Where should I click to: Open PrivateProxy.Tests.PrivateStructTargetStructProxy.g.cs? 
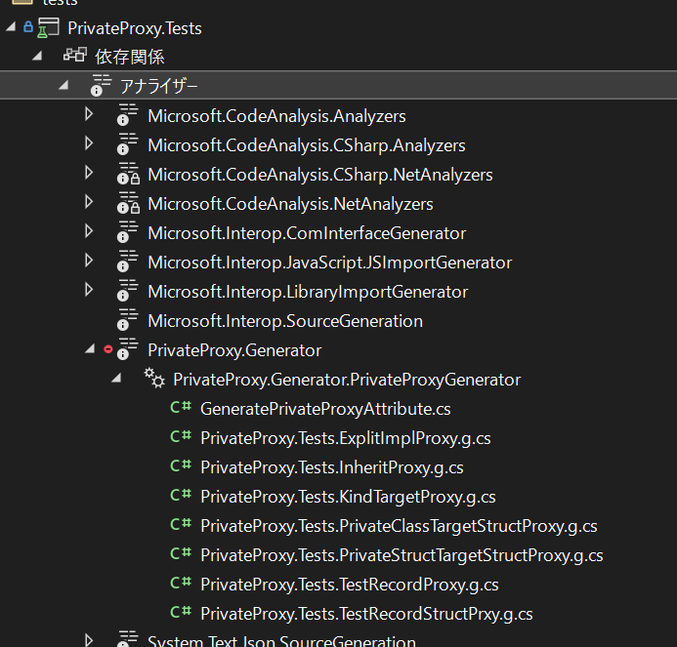coord(402,555)
